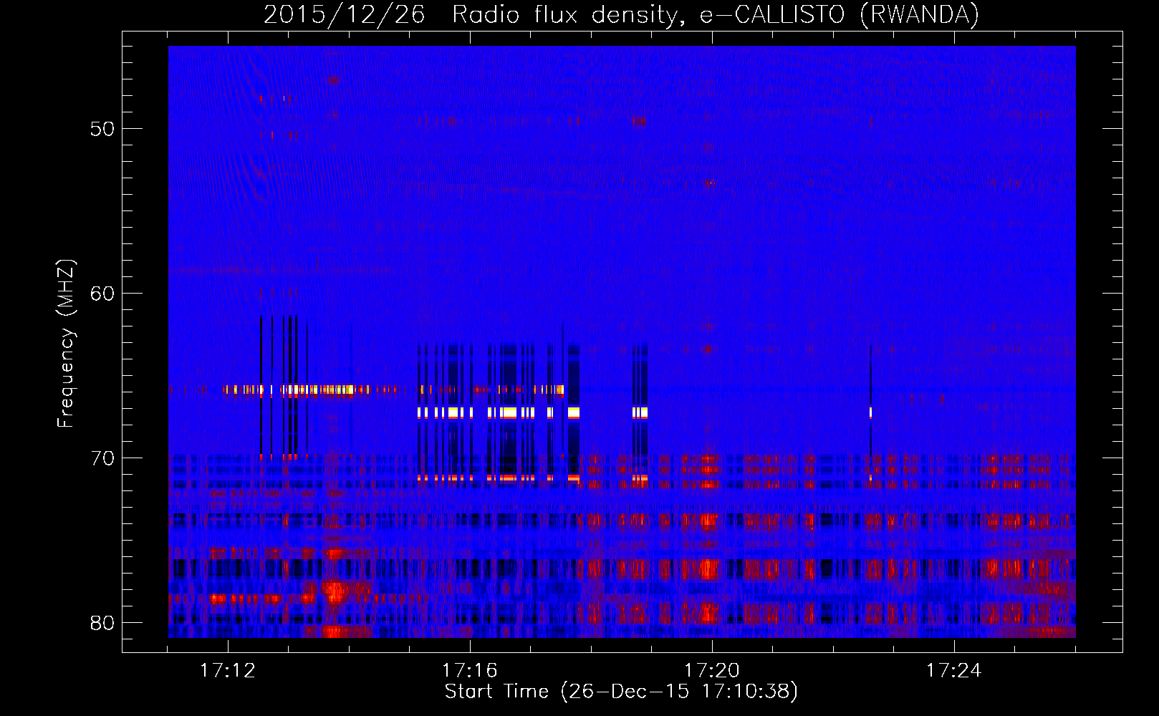The width and height of the screenshot is (1159, 716).
Task: Click the 50 frequency axis label
Action: pyautogui.click(x=102, y=129)
